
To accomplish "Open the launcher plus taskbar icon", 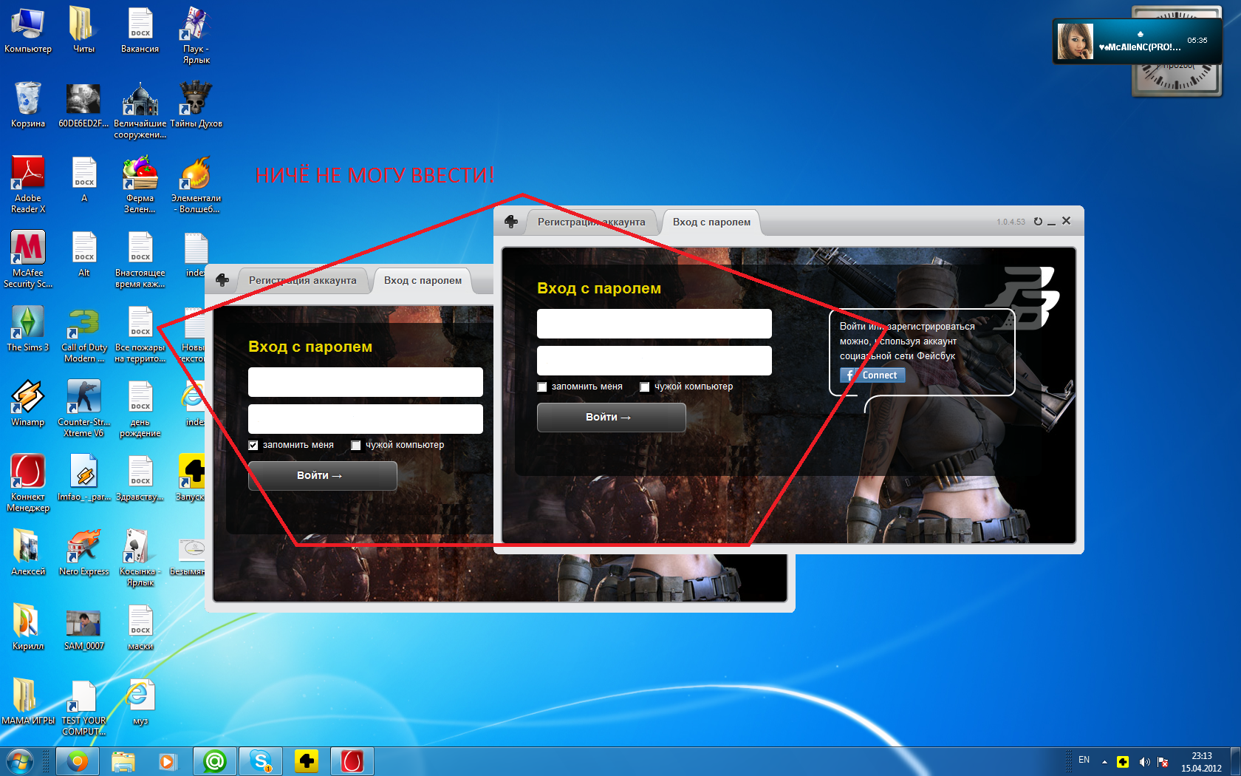I will (x=307, y=760).
